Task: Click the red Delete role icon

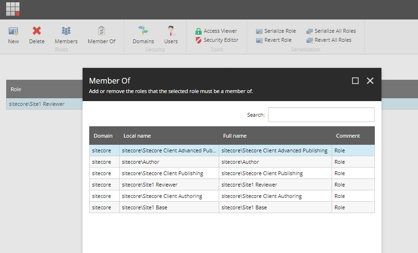Action: (x=37, y=31)
